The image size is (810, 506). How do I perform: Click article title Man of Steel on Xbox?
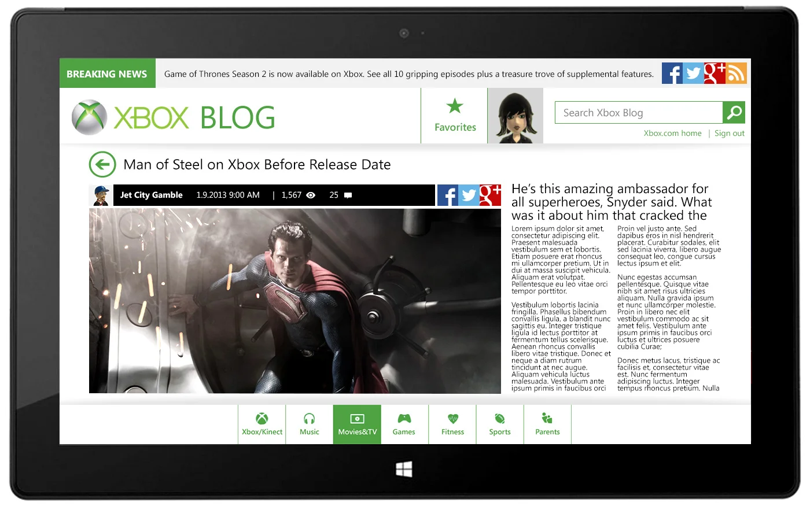click(257, 165)
